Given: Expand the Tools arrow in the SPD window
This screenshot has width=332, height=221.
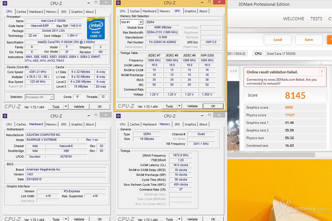Looking at the screenshot, I should (179, 106).
